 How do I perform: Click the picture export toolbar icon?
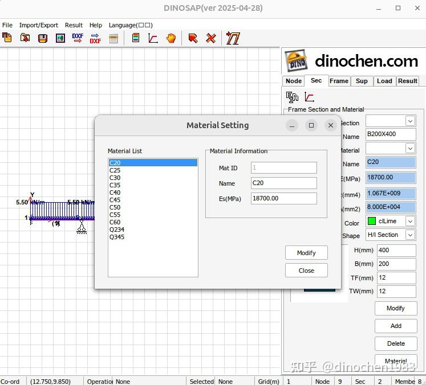tap(60, 38)
